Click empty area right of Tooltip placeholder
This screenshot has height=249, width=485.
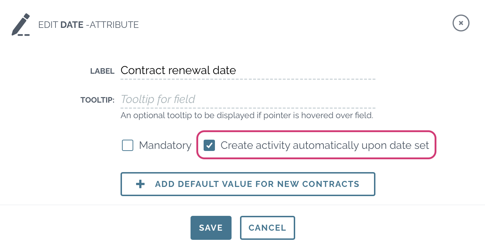[285, 99]
